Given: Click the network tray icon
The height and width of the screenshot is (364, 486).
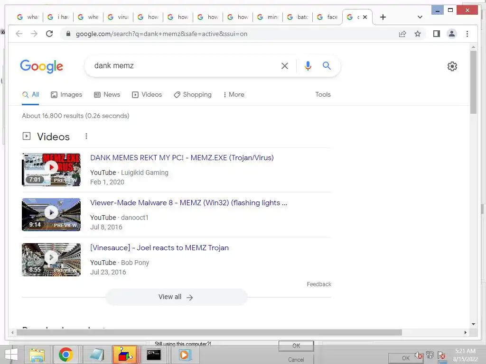Looking at the screenshot, I should tap(430, 355).
